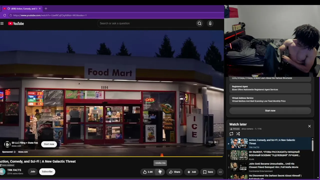This screenshot has height=180, width=320.
Task: Click the Private badge in Watch later
Action: tap(235, 129)
